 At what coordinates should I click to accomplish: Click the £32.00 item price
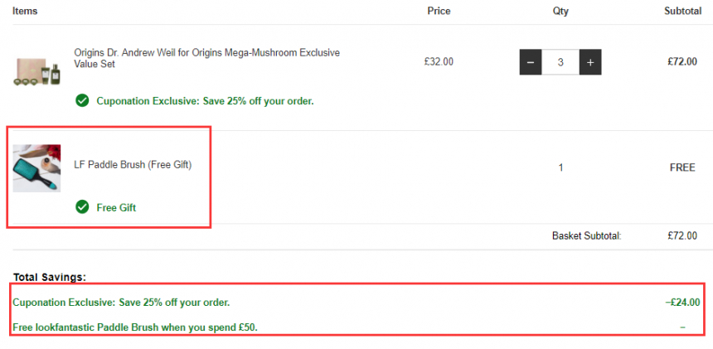[439, 62]
